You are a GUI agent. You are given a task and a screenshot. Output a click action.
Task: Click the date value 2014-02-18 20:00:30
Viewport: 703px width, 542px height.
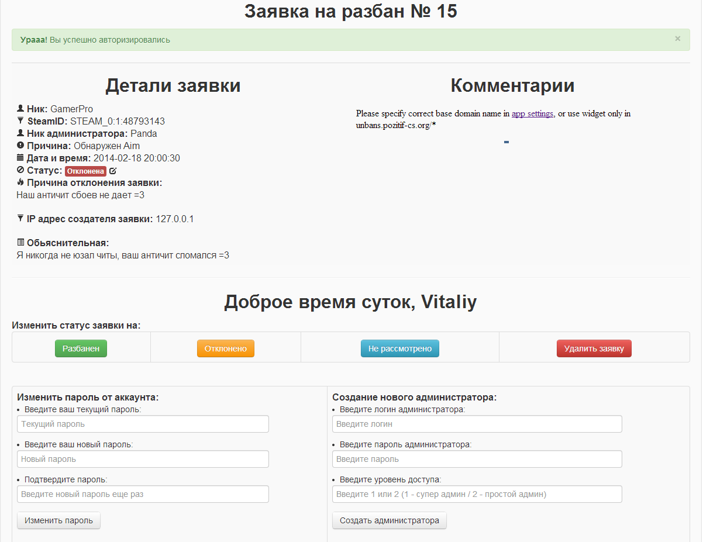[137, 158]
